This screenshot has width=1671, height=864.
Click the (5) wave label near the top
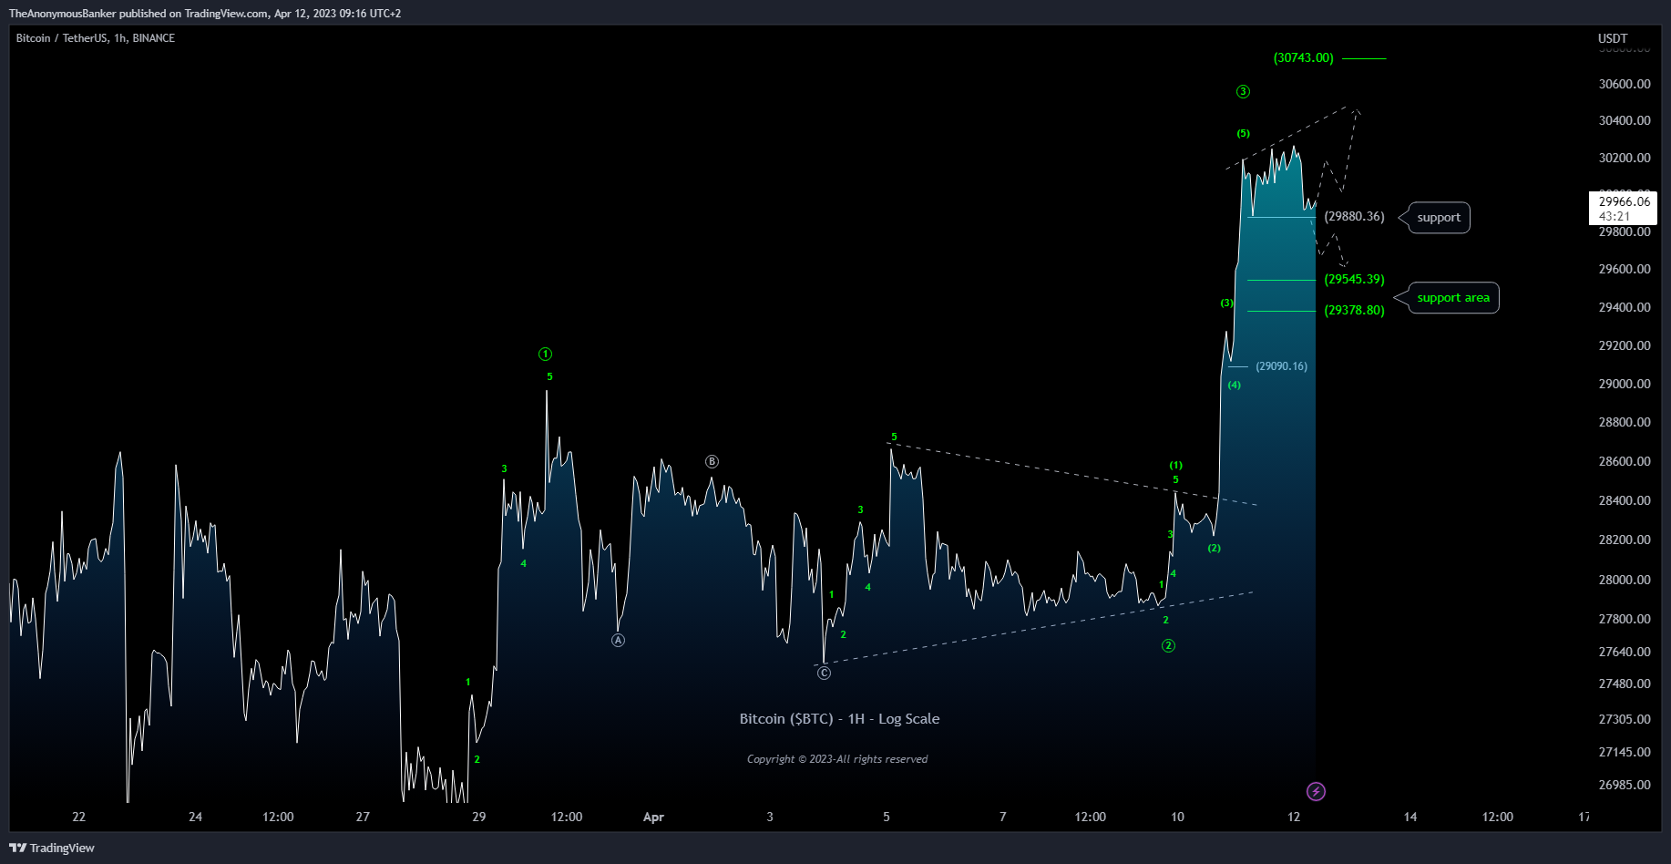1244,133
